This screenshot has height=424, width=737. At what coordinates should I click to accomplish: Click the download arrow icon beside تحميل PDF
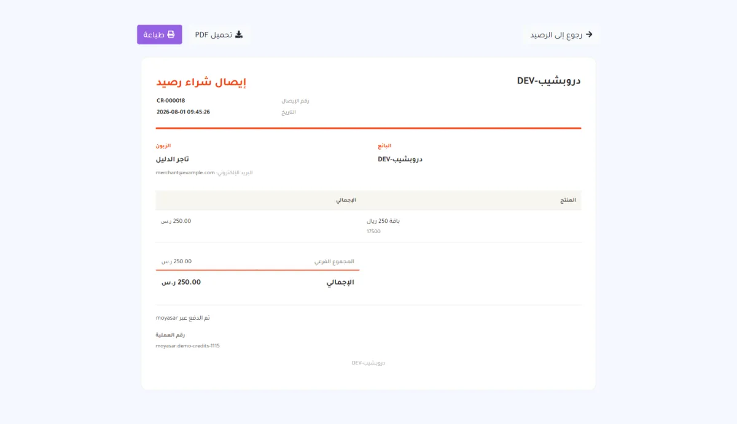click(x=240, y=34)
